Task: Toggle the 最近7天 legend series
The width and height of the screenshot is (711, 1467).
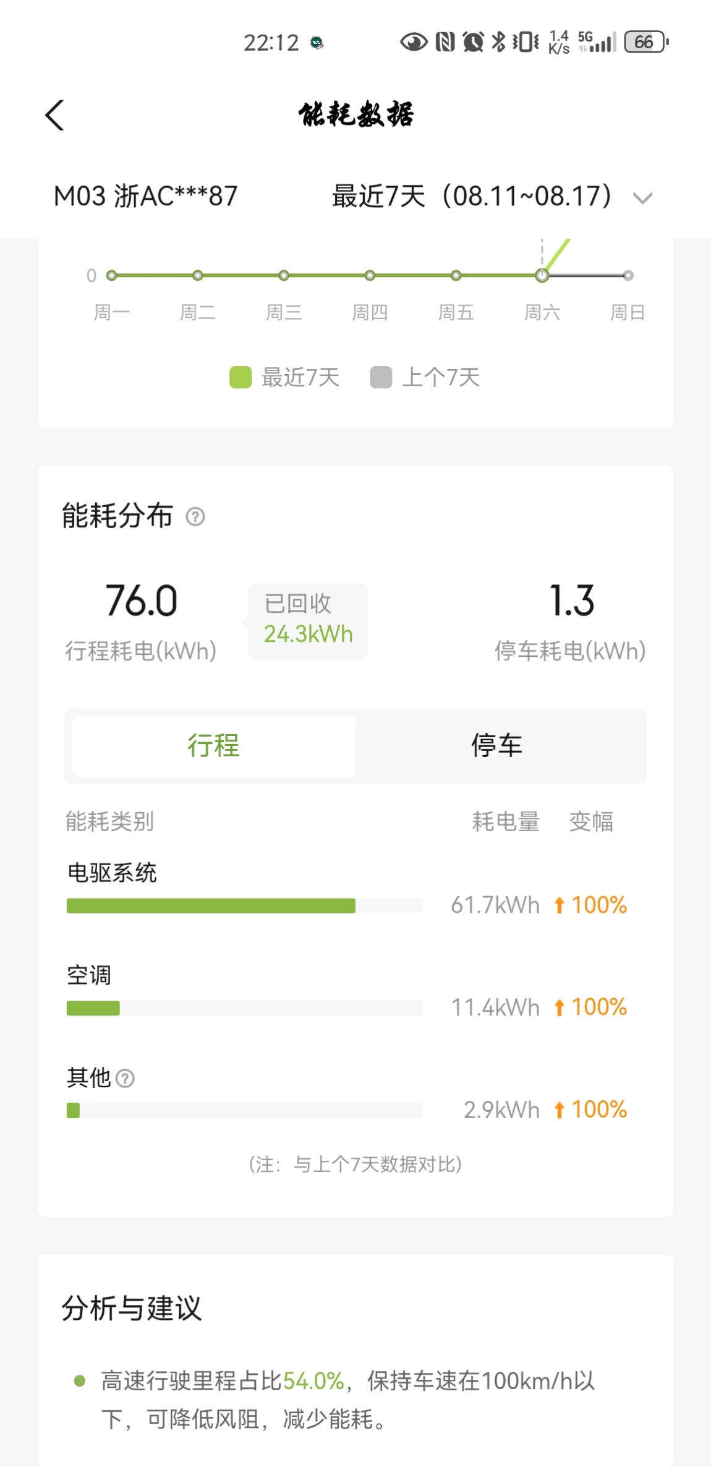Action: tap(284, 377)
